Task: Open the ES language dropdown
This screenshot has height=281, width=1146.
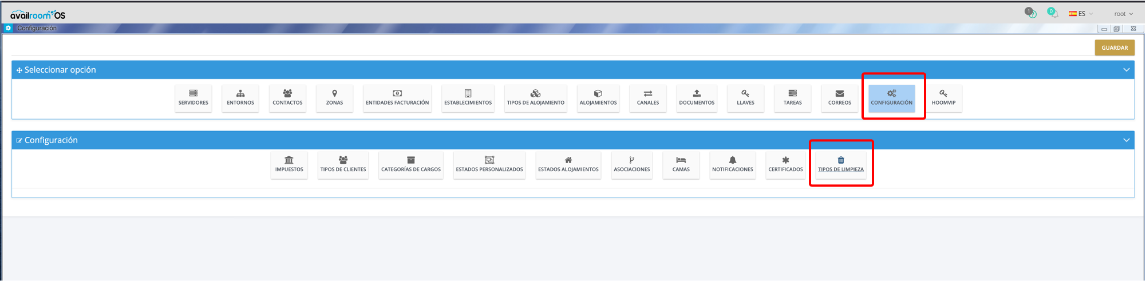Action: (1081, 14)
